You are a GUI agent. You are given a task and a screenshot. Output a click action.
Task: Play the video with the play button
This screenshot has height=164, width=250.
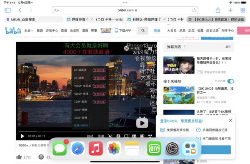tap(22, 136)
